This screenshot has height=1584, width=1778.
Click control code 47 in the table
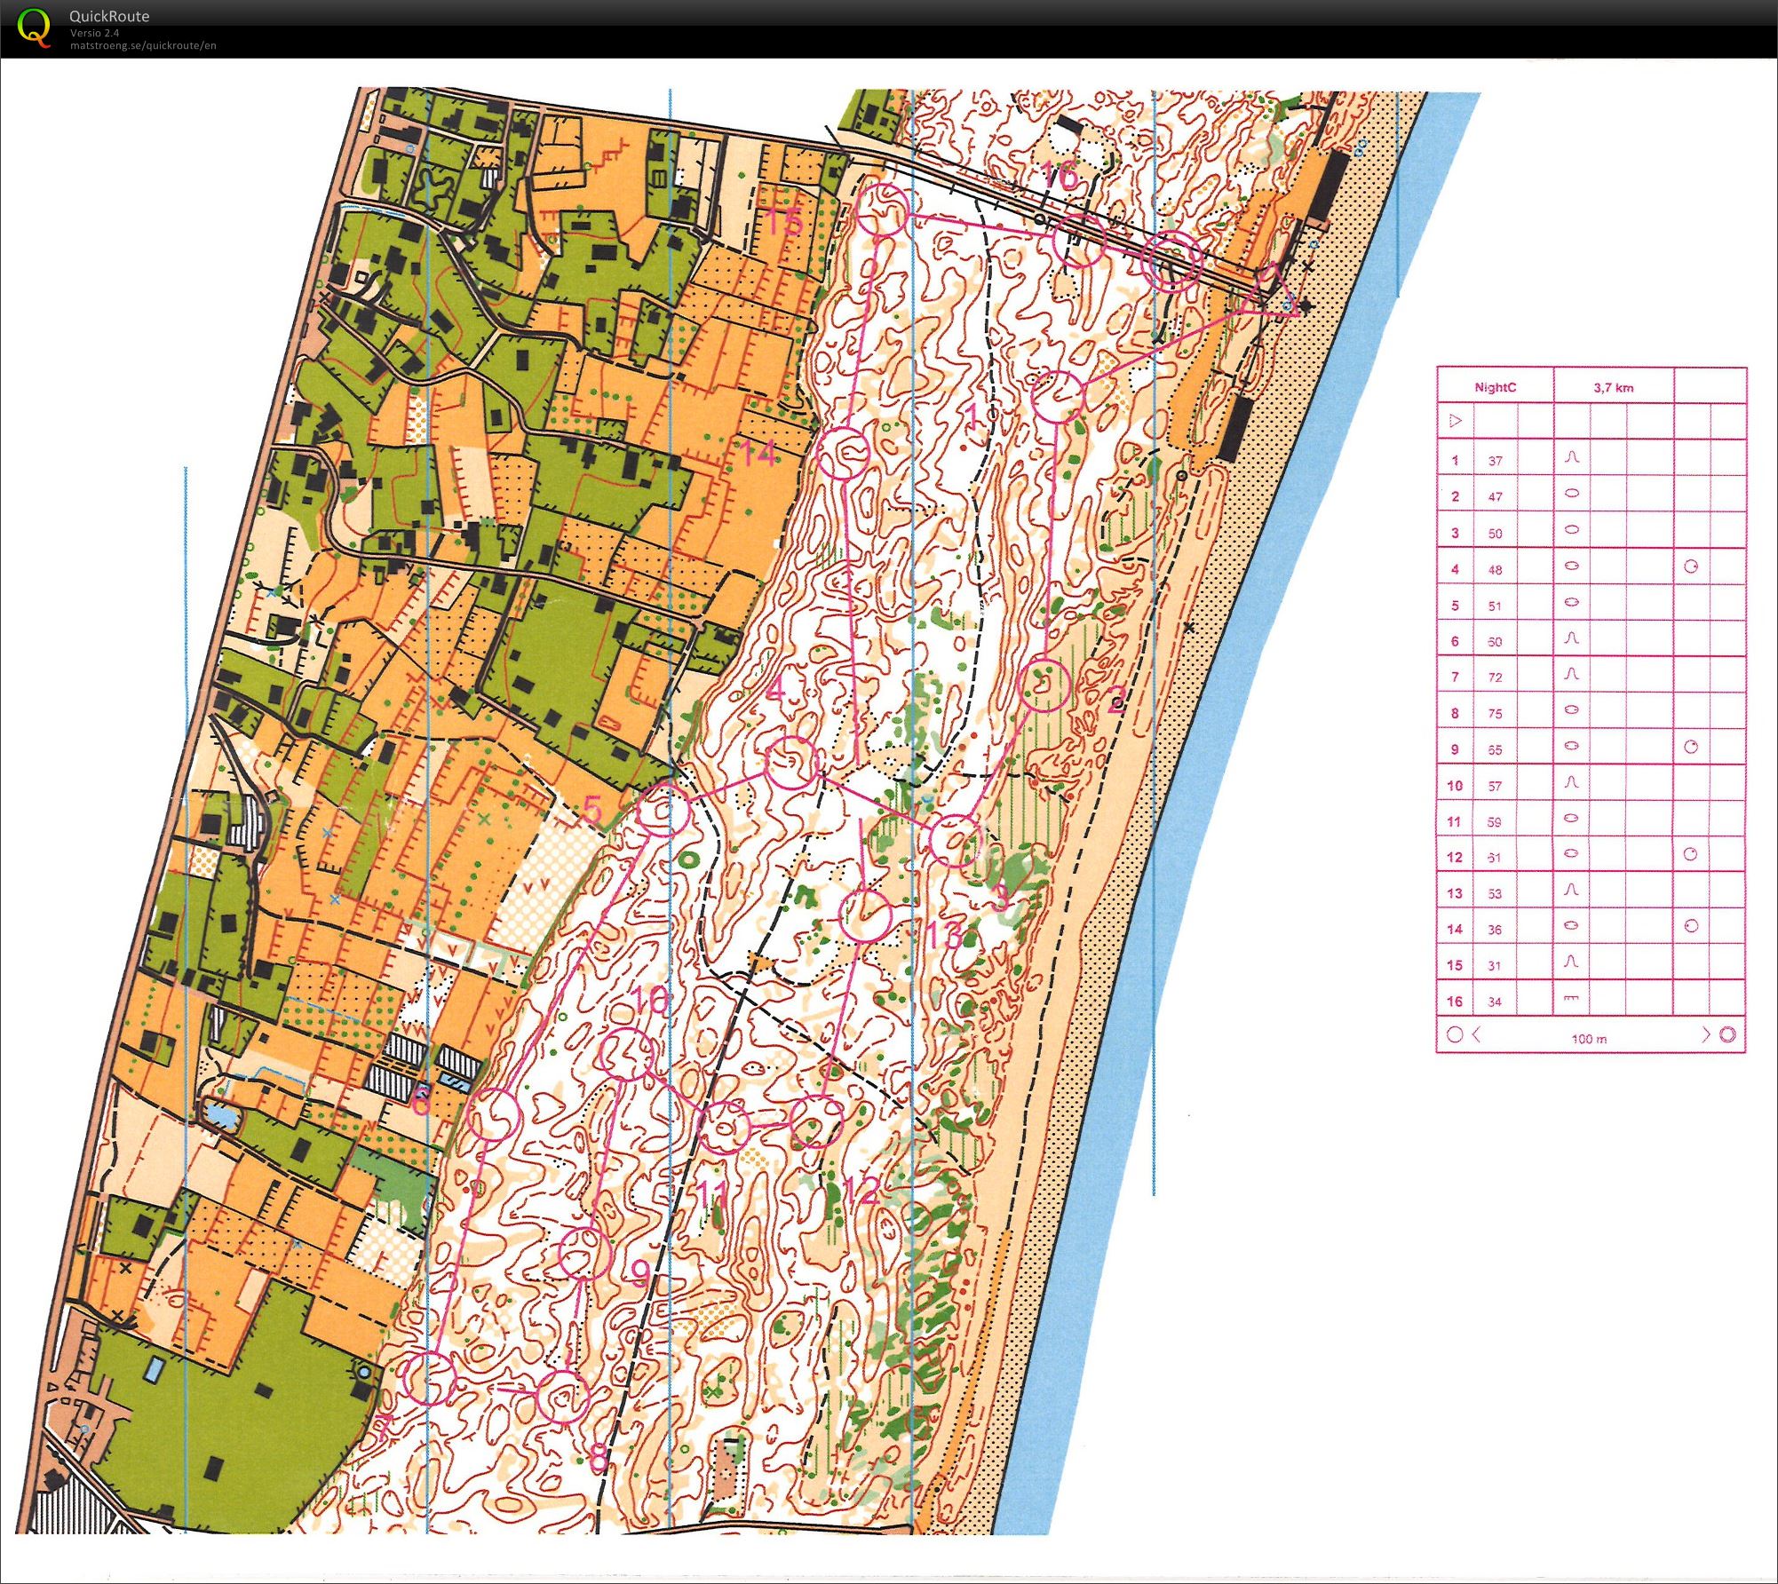tap(1496, 497)
